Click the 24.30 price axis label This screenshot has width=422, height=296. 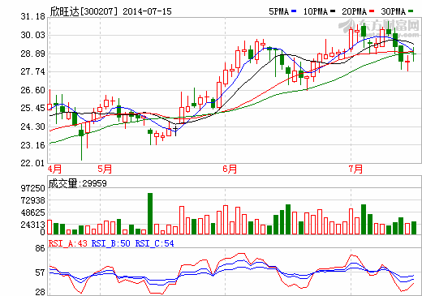coord(32,127)
